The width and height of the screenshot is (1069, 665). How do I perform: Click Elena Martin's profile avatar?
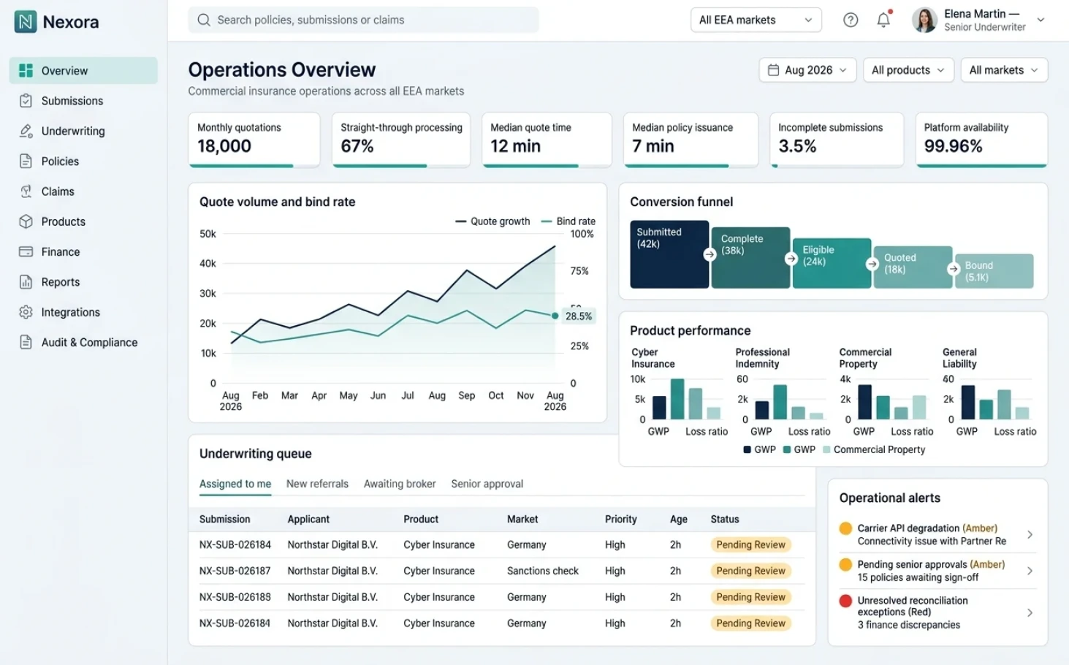[924, 20]
